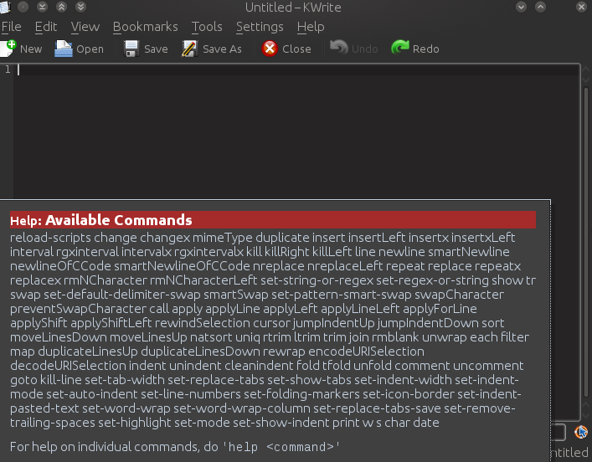This screenshot has height=462, width=592.
Task: Click the Open toolbar button label
Action: tap(90, 49)
